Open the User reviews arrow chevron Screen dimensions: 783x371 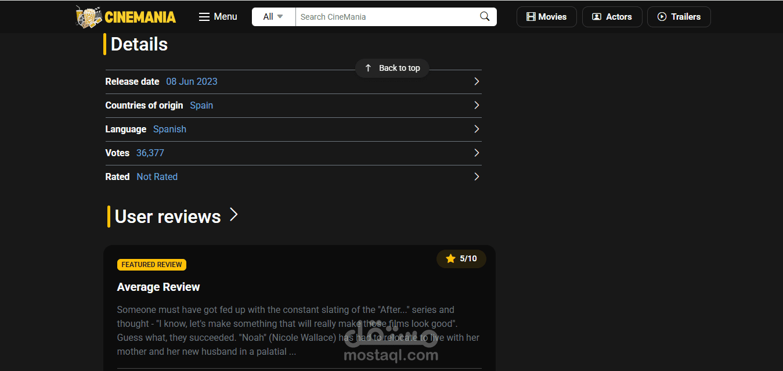coord(233,215)
